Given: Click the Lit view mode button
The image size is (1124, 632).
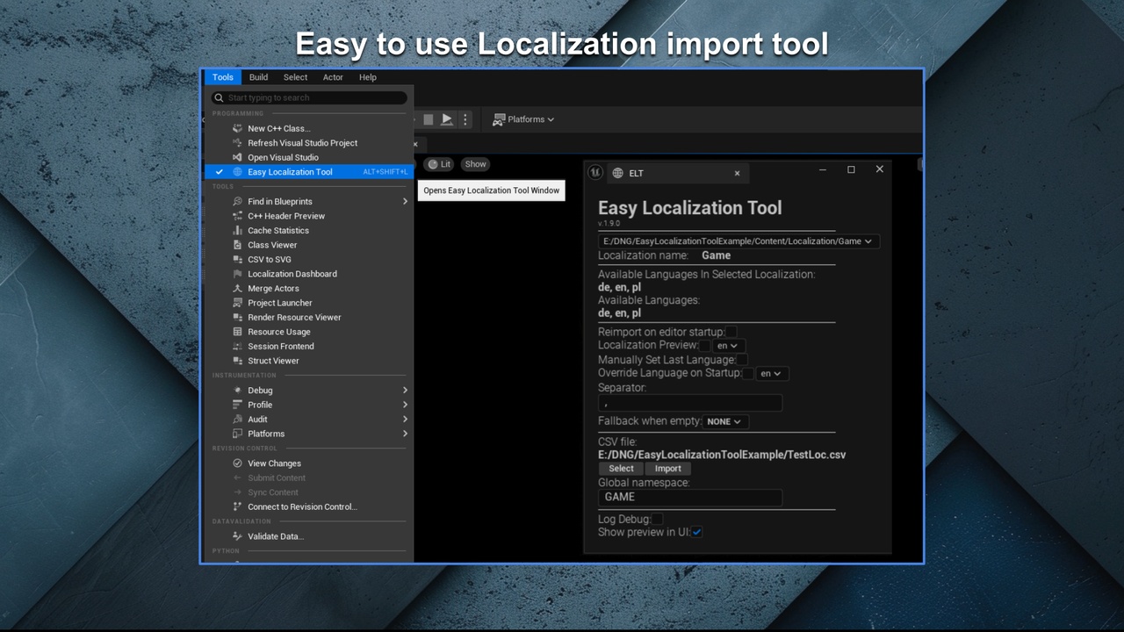Looking at the screenshot, I should 439,164.
